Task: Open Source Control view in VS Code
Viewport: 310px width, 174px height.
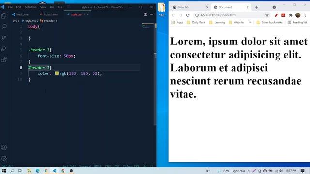Action: click(x=4, y=38)
